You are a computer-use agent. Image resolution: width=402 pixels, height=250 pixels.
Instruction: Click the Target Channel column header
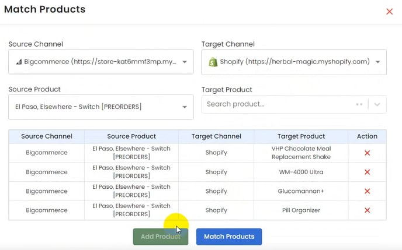click(216, 136)
